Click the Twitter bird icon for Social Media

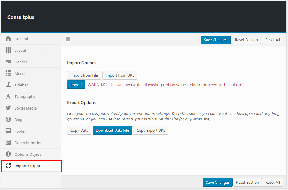point(8,108)
